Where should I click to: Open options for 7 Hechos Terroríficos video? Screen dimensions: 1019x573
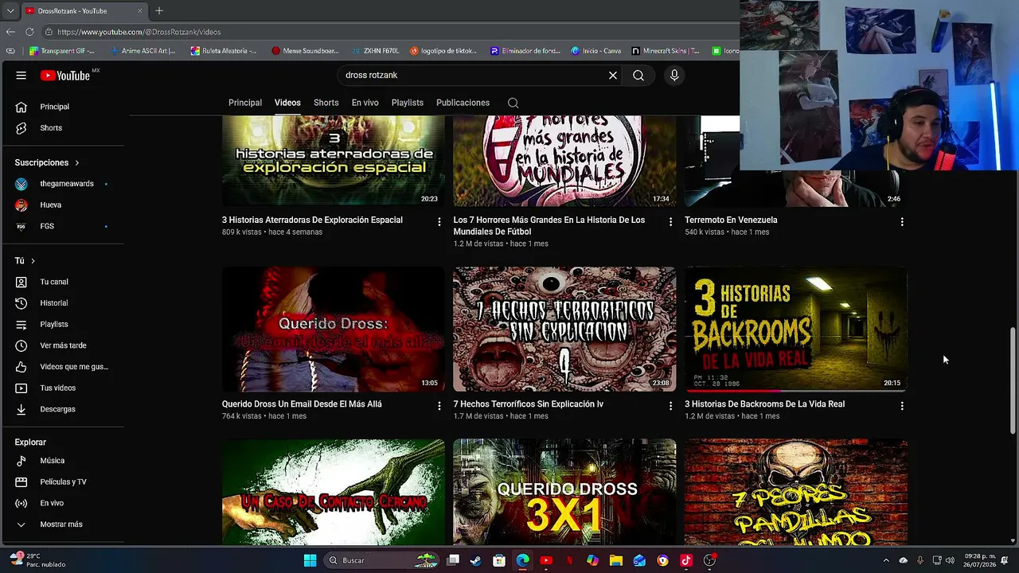coord(670,406)
